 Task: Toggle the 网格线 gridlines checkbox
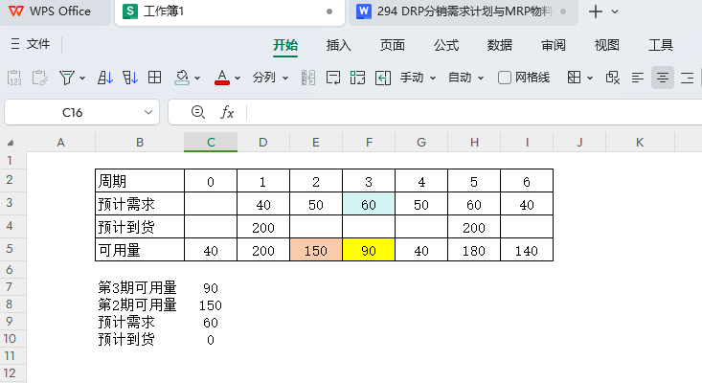tap(505, 78)
